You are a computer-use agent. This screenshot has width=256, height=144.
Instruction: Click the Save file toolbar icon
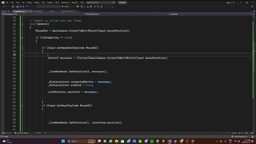pos(20,6)
